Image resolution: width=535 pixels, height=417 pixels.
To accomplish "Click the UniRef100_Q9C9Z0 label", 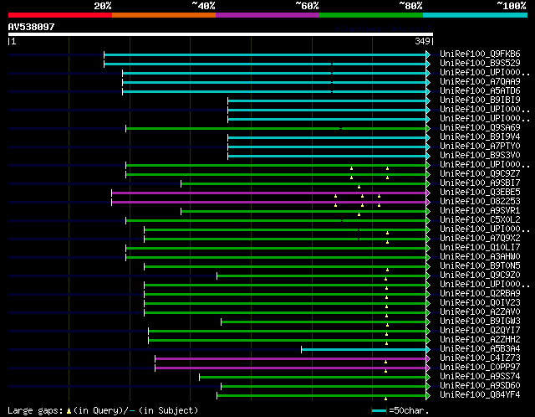I will point(480,275).
